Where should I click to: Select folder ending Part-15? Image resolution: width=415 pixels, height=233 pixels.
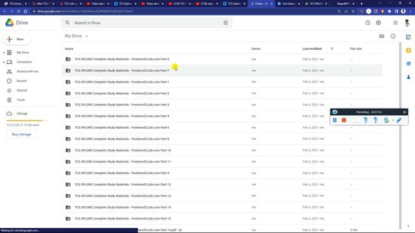222,219
